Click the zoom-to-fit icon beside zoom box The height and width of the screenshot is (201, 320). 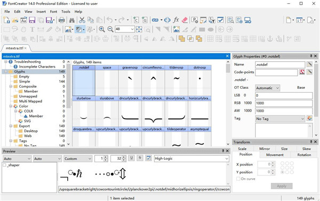tap(139, 29)
